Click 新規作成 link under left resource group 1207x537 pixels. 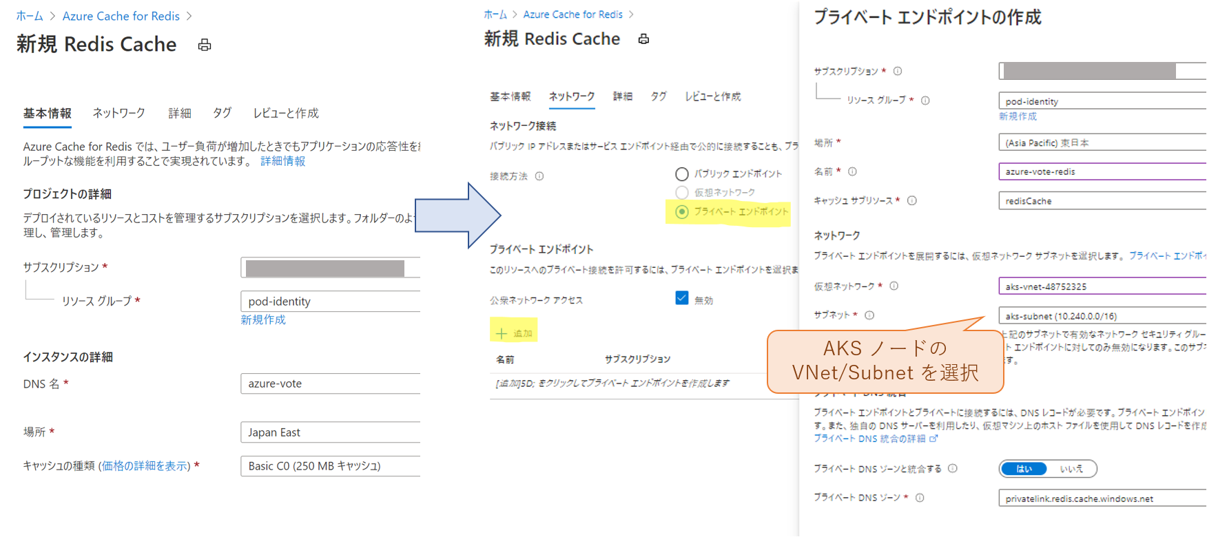[x=263, y=320]
